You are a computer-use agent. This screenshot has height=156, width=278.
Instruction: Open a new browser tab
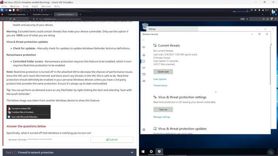point(80,14)
